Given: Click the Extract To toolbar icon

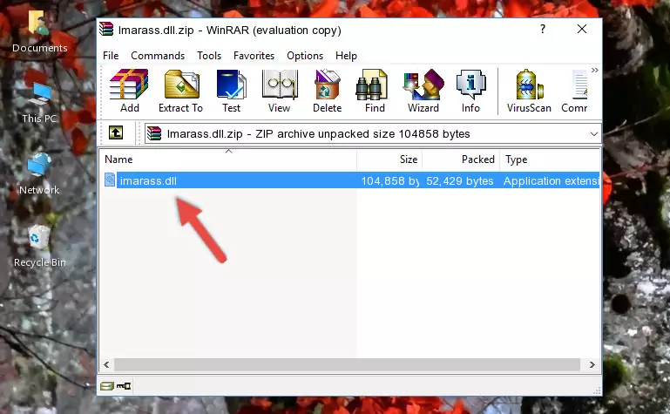Looking at the screenshot, I should coord(180,91).
